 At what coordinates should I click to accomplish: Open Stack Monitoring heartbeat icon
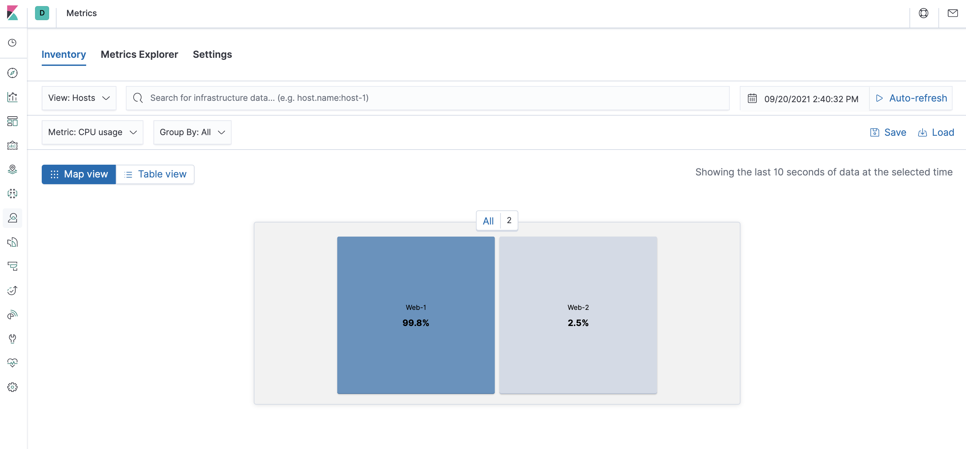[x=12, y=363]
